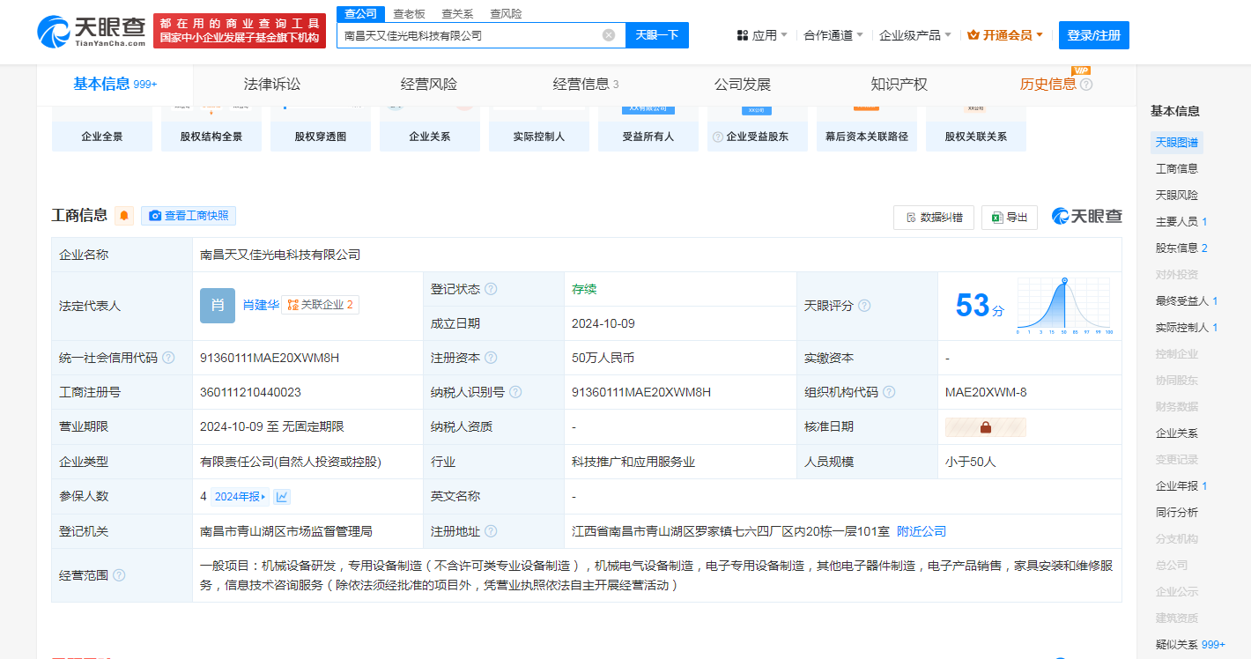This screenshot has height=659, width=1251.
Task: Click the help icon next to 经营范围
Action: click(x=119, y=575)
